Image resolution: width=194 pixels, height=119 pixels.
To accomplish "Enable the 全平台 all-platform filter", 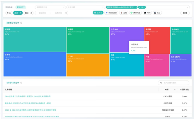I will (x=98, y=13).
